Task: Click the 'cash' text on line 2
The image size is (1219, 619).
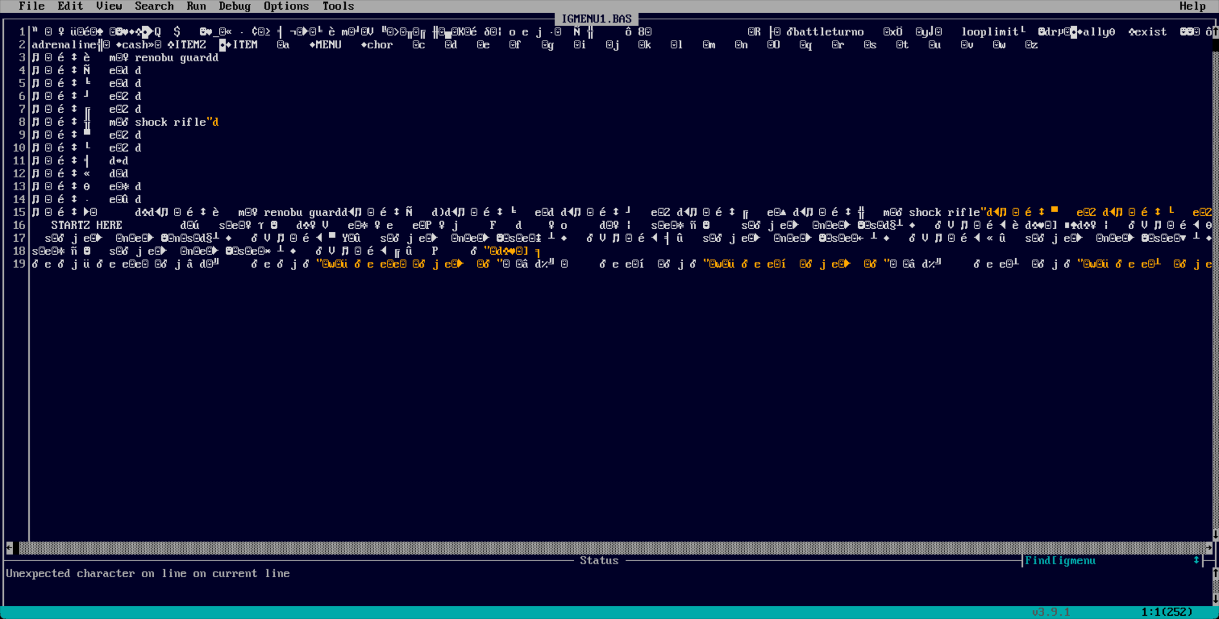Action: click(135, 44)
